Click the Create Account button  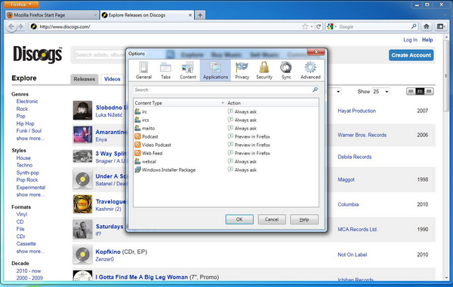tap(411, 55)
